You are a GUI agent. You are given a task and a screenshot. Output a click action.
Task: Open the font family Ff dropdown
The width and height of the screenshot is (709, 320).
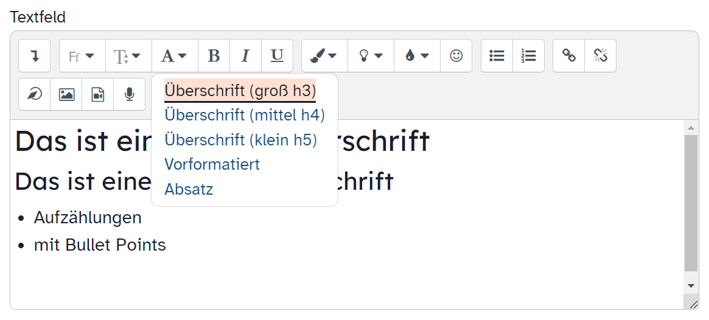82,56
